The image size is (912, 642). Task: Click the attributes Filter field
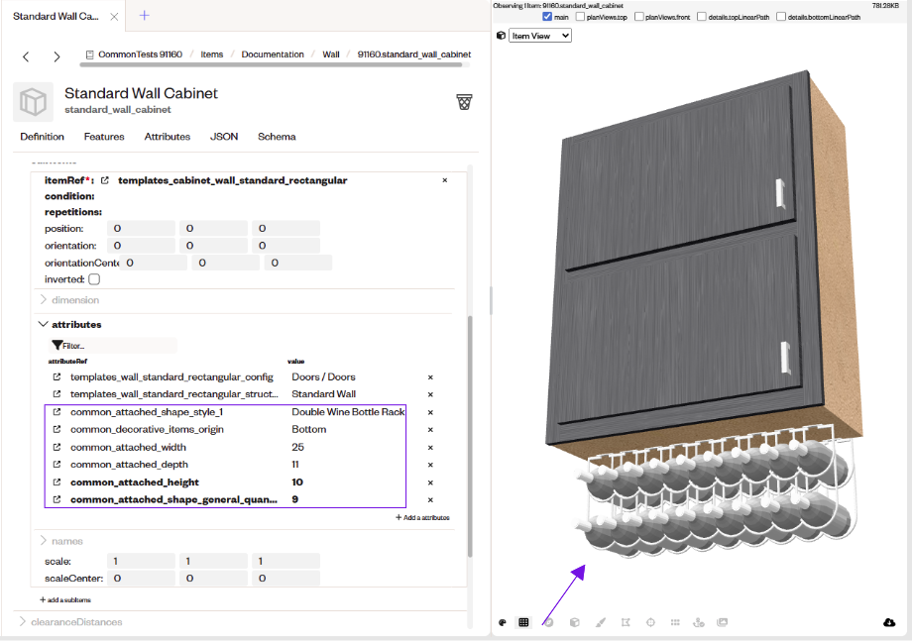tap(113, 346)
